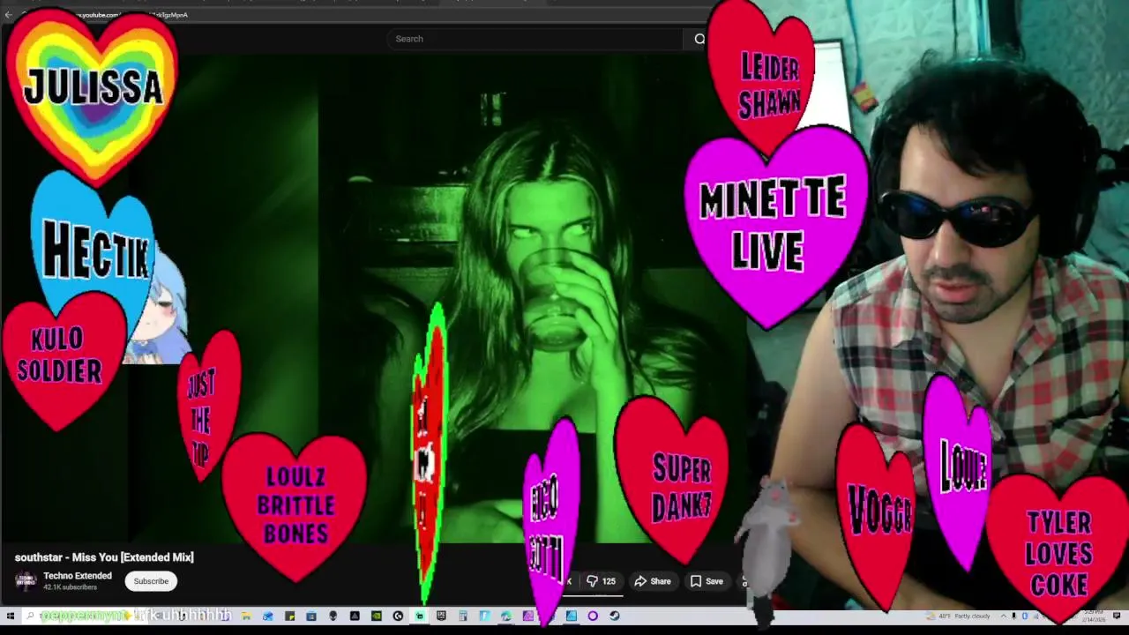This screenshot has width=1129, height=635.
Task: Click the microphone icon in system tray
Action: coord(1014,616)
